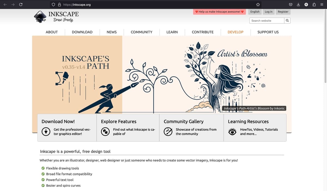Click the Community Gallery brush icon

point(168,132)
